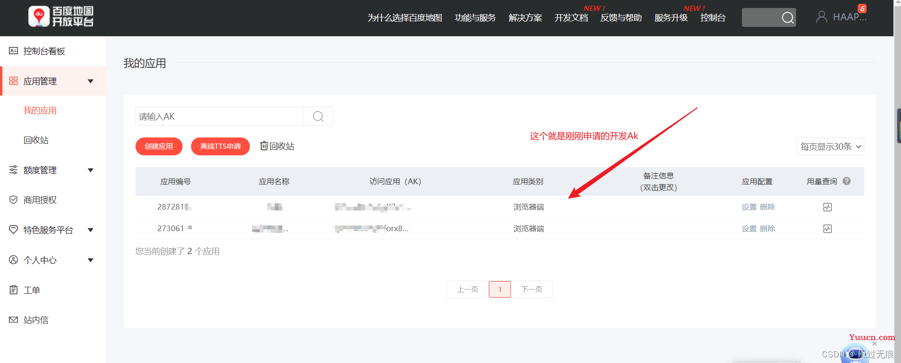Screen dimensions: 901x363
Task: Expand the 个人中心 arrow in sidebar
Action: pos(91,260)
